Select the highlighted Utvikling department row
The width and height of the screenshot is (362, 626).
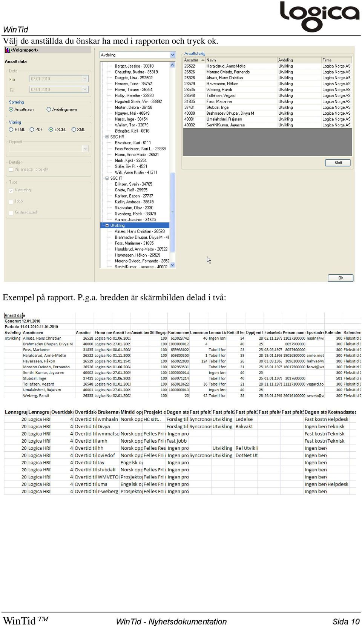coord(135,226)
